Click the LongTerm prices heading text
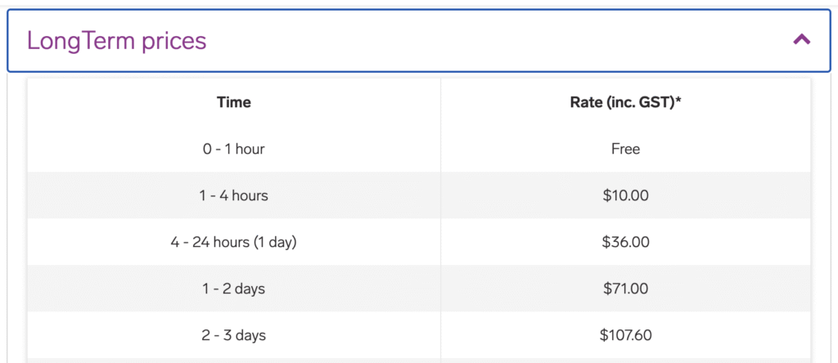The height and width of the screenshot is (363, 838). 116,40
